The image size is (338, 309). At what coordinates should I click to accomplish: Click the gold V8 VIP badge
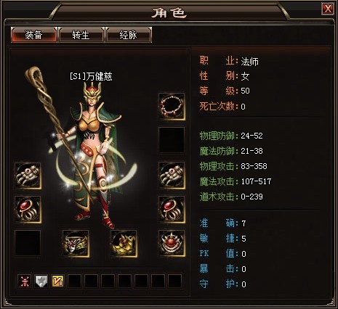coord(58,281)
